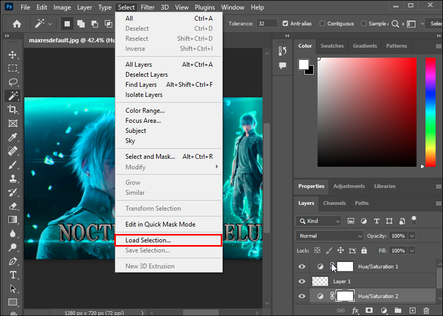Screen dimensions: 443x316
Task: Switch to the Channels tab
Action: click(334, 203)
